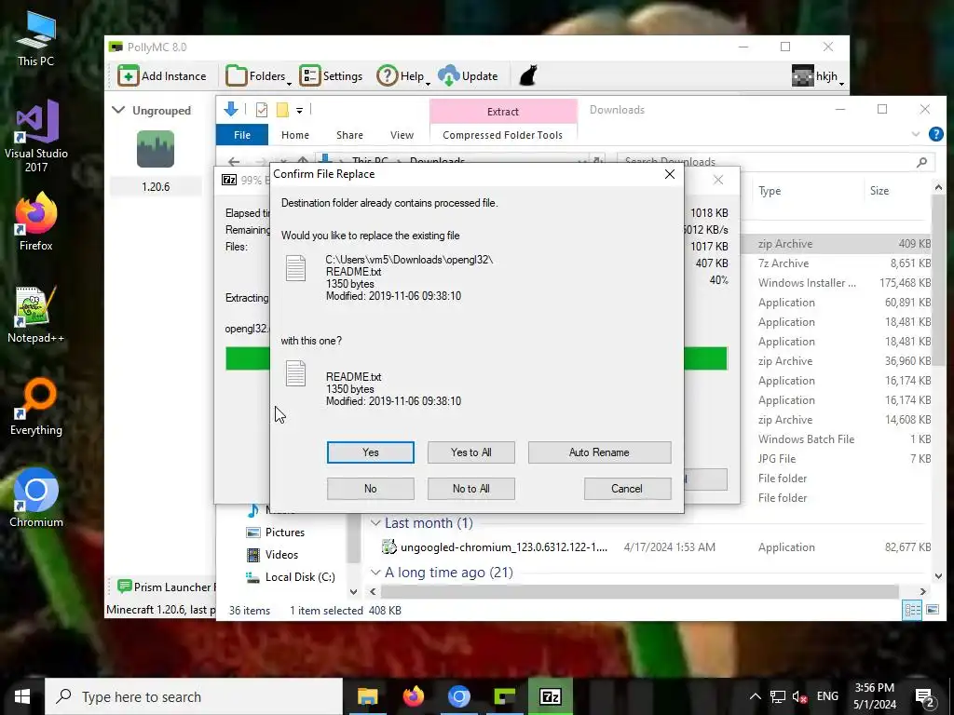
Task: Open This PC desktop shortcut
Action: coord(36,39)
